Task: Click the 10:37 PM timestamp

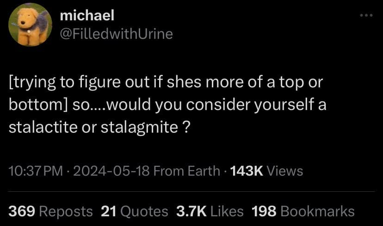Action: tap(36, 171)
